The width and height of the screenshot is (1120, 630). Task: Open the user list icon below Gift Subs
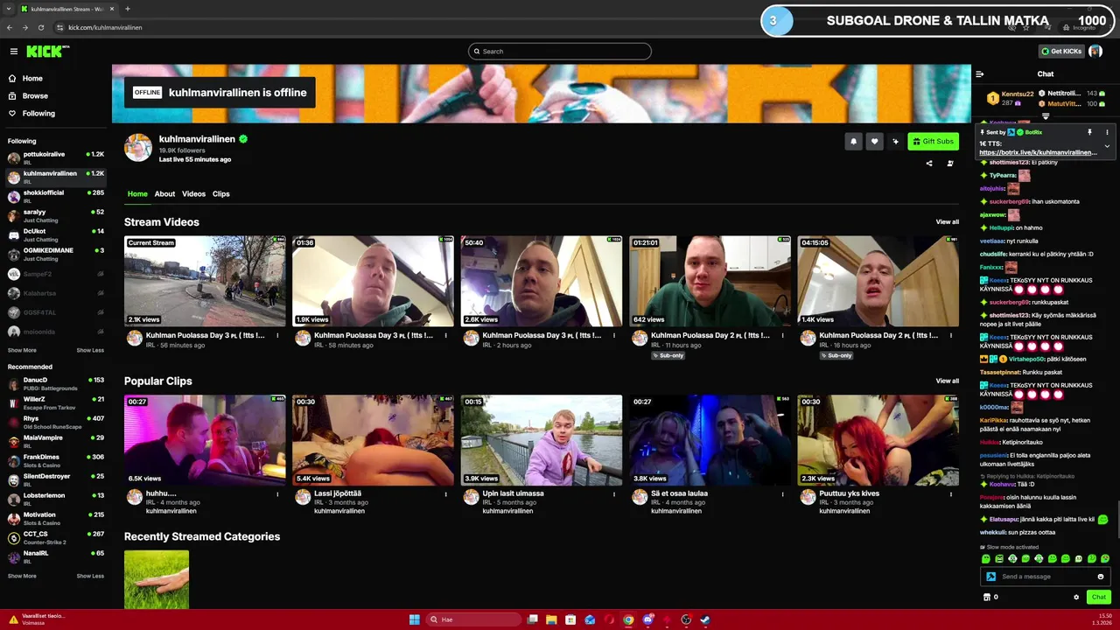coord(950,163)
